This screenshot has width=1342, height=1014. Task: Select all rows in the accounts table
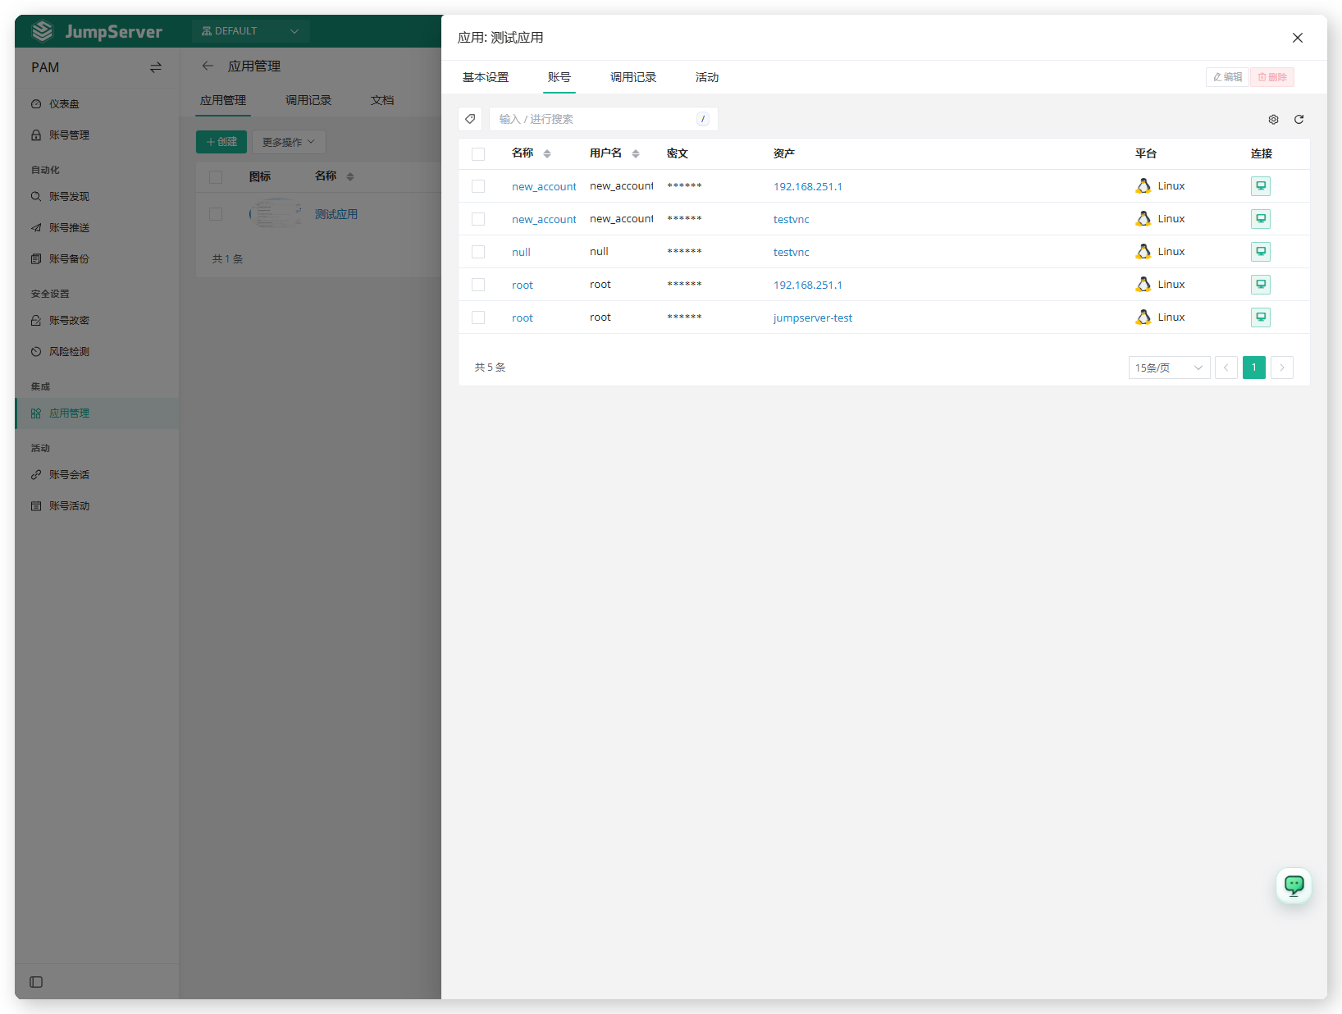478,154
